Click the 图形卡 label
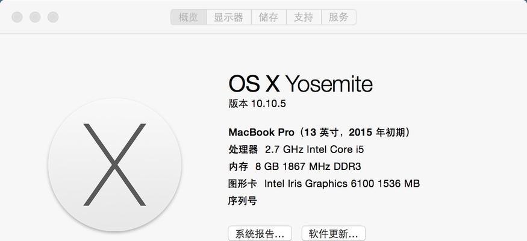This screenshot has height=241, width=527. [243, 184]
